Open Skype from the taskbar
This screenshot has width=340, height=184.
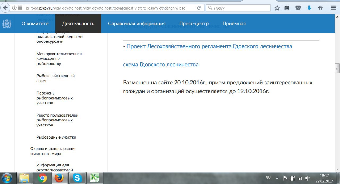(77, 178)
